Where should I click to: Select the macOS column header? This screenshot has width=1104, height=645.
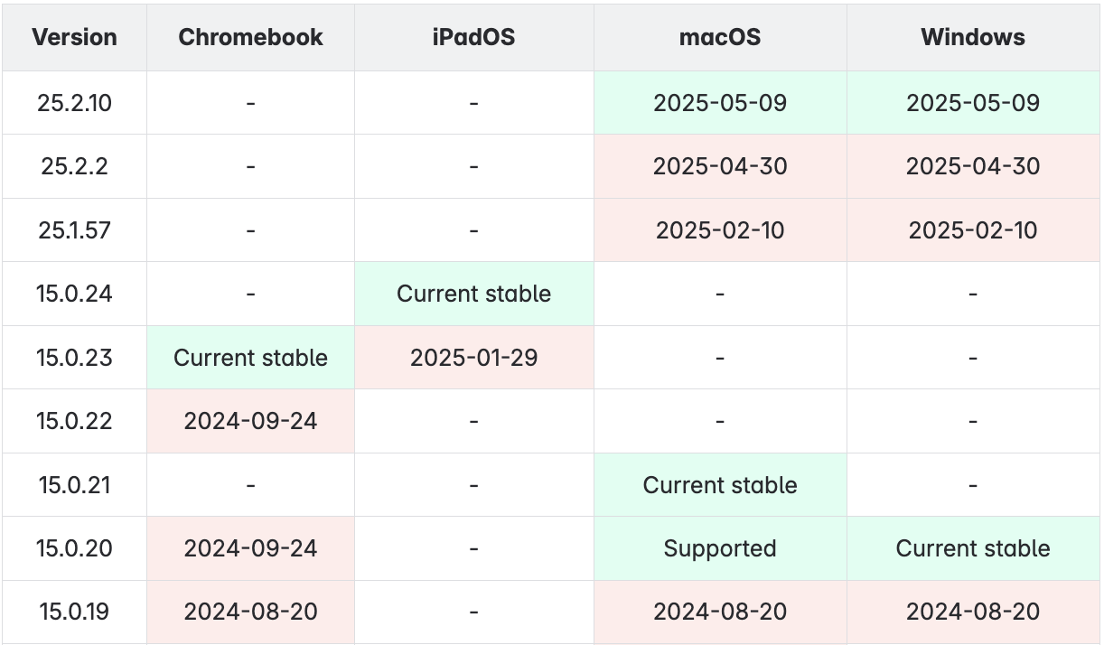coord(720,37)
